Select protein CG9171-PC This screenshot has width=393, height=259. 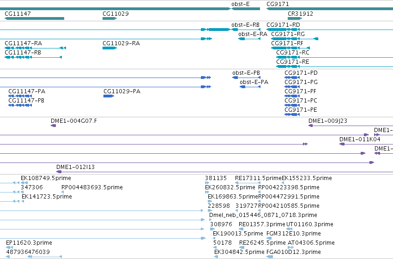coord(292,105)
